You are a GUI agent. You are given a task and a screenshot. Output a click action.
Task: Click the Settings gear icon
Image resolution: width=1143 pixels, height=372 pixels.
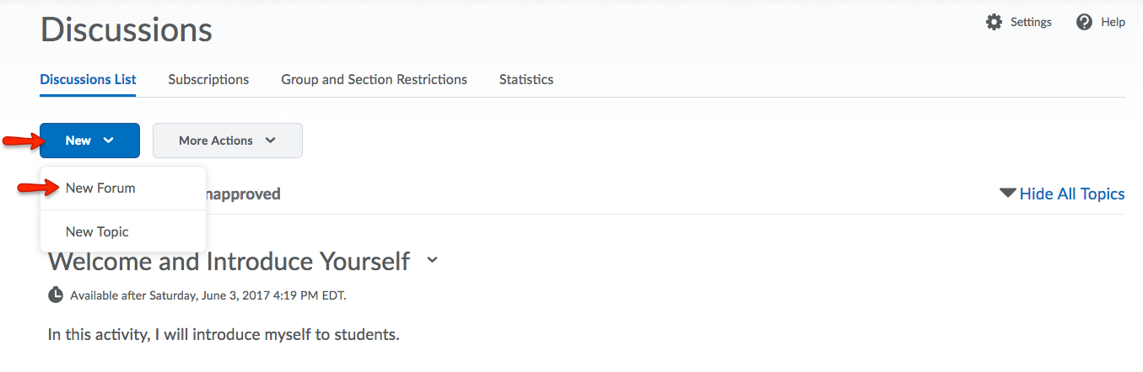tap(995, 22)
